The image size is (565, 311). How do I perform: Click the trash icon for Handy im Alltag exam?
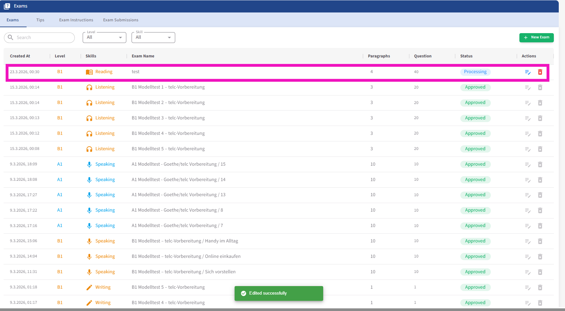pos(540,241)
